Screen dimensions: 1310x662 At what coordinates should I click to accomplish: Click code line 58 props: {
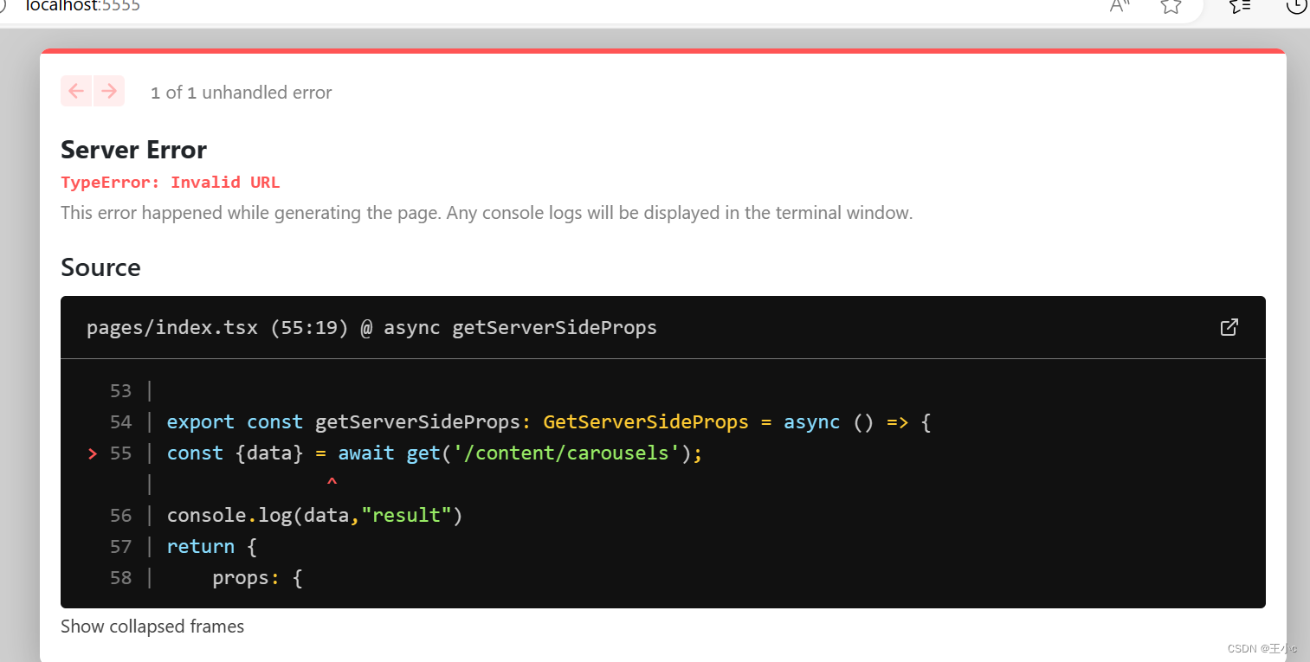coord(257,578)
